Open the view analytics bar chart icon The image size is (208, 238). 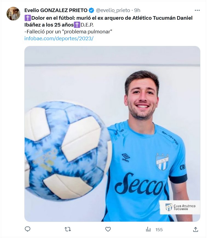[148, 229]
